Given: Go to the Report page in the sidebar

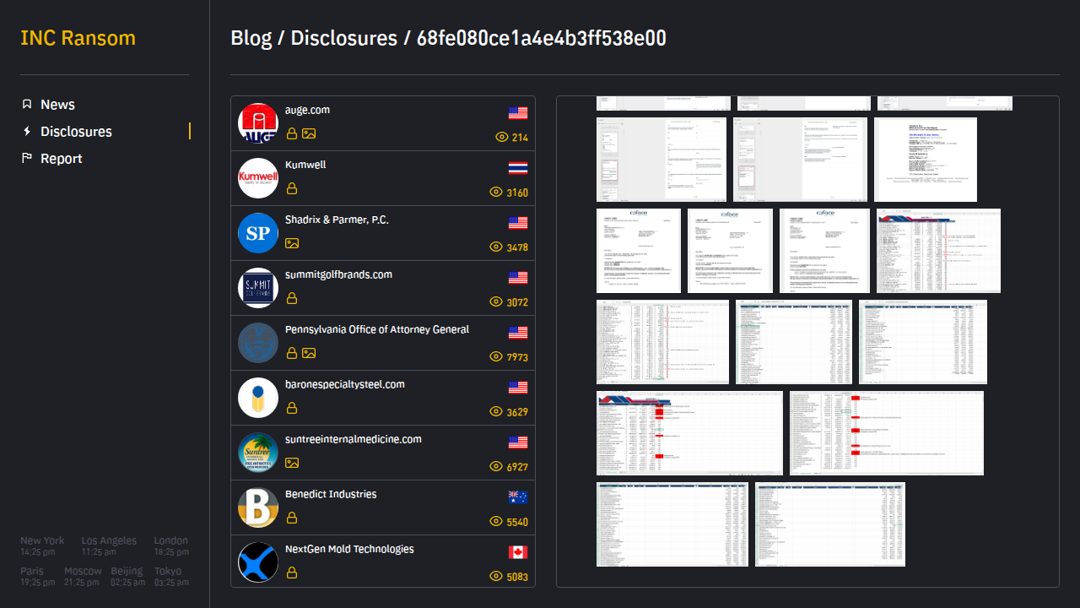Looking at the screenshot, I should pyautogui.click(x=62, y=159).
